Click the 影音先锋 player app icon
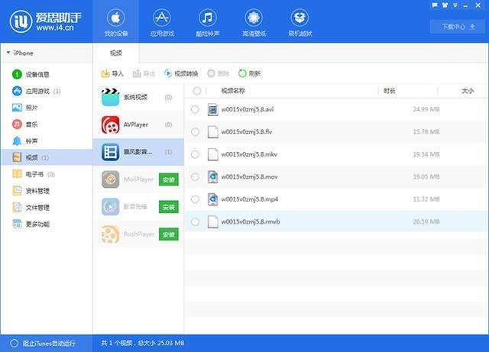 (110, 207)
